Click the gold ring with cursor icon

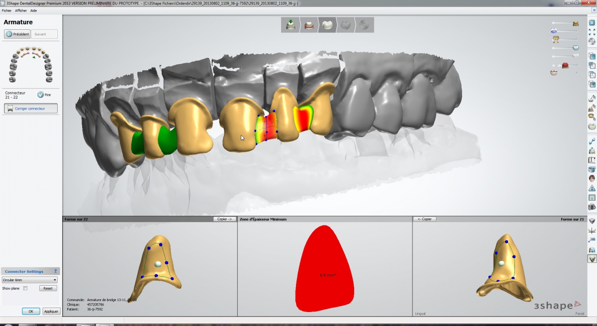pyautogui.click(x=592, y=117)
